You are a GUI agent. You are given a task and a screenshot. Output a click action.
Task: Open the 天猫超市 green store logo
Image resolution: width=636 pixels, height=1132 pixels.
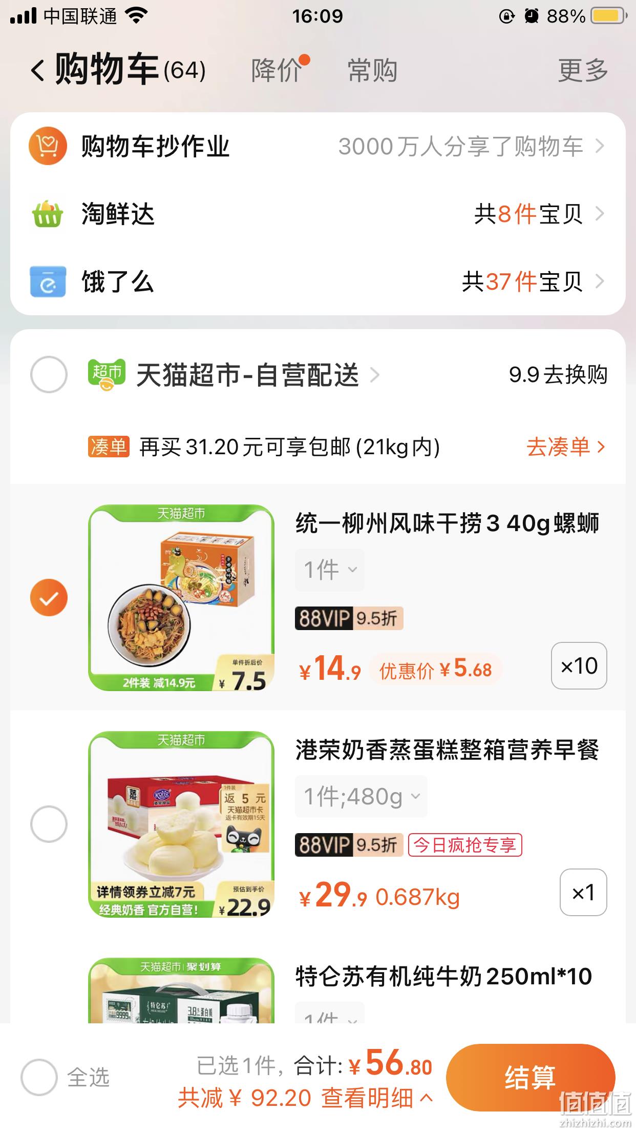point(107,375)
